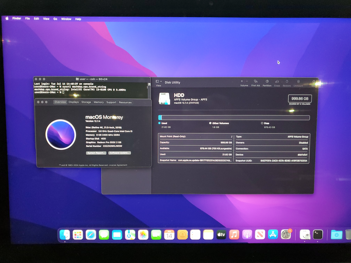Viewport: 351px width, 263px height.
Task: Switch to the Memory tab
Action: click(99, 102)
